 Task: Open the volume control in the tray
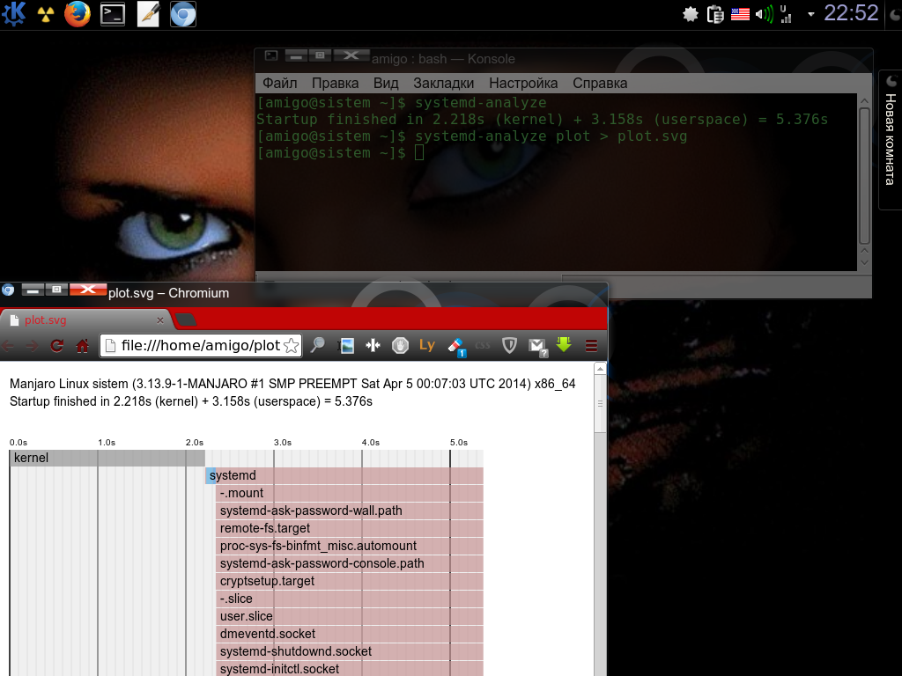pyautogui.click(x=764, y=14)
